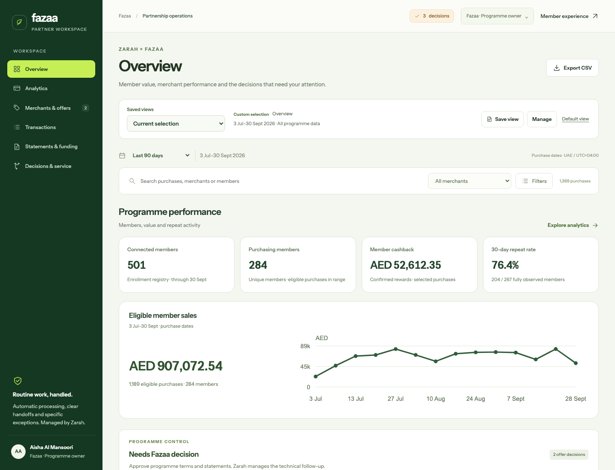Viewport: 615px width, 470px height.
Task: Click the Default view link
Action: (575, 119)
